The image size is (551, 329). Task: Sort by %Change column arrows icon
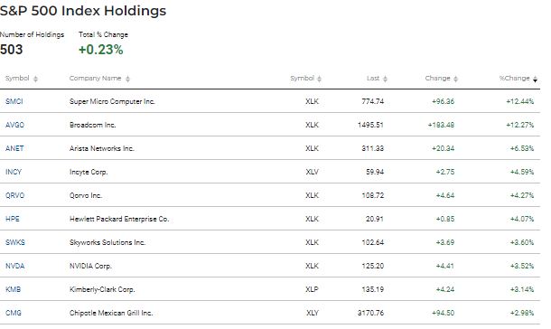535,80
